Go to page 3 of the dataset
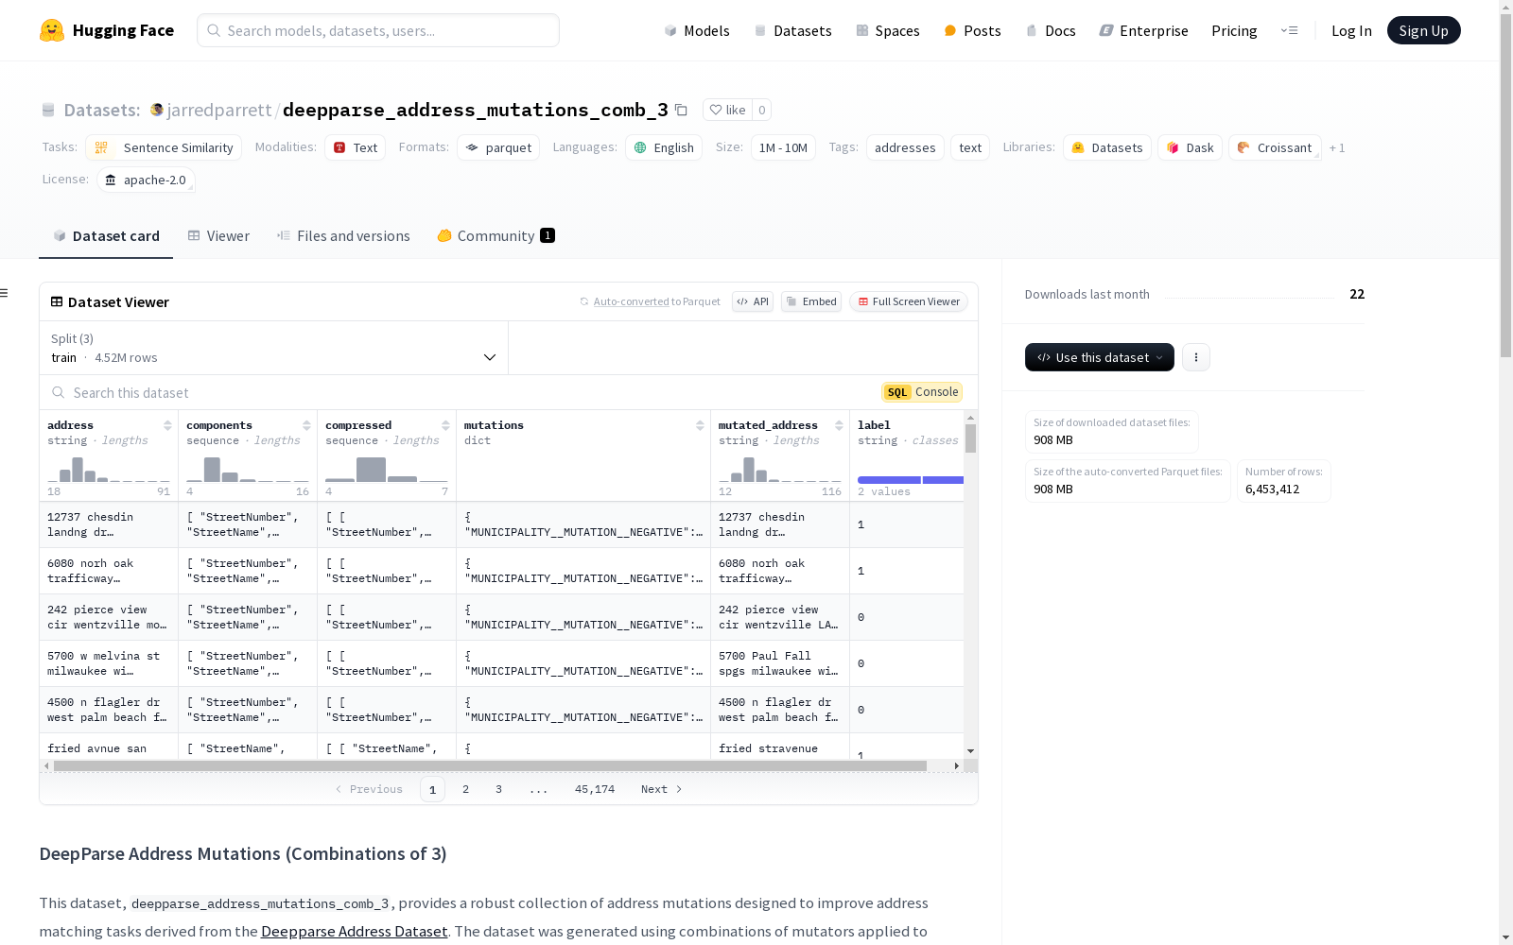Viewport: 1513px width, 945px height. 498,789
